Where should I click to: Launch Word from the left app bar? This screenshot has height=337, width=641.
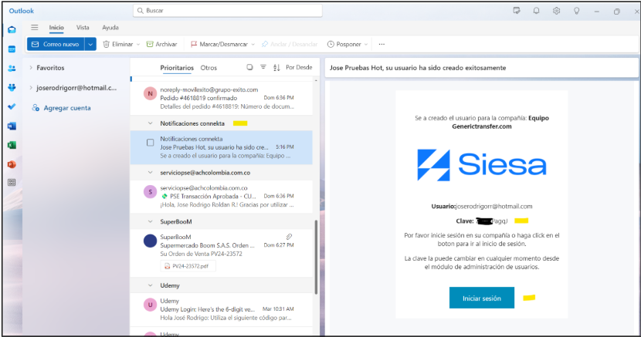coord(12,126)
